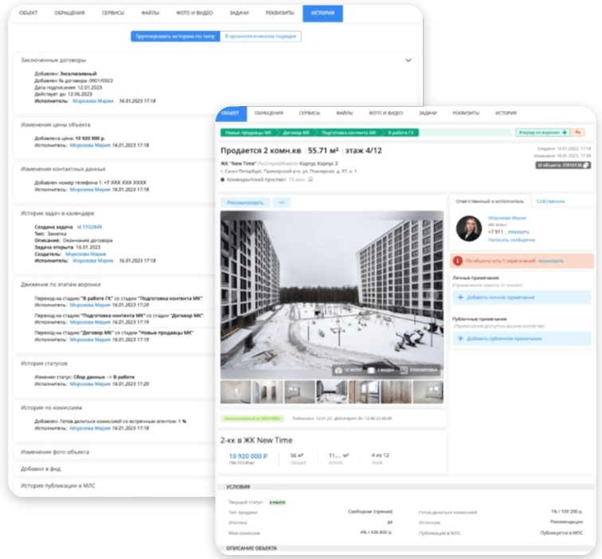
Task: Click the Написать сообщение link
Action: pyautogui.click(x=511, y=240)
